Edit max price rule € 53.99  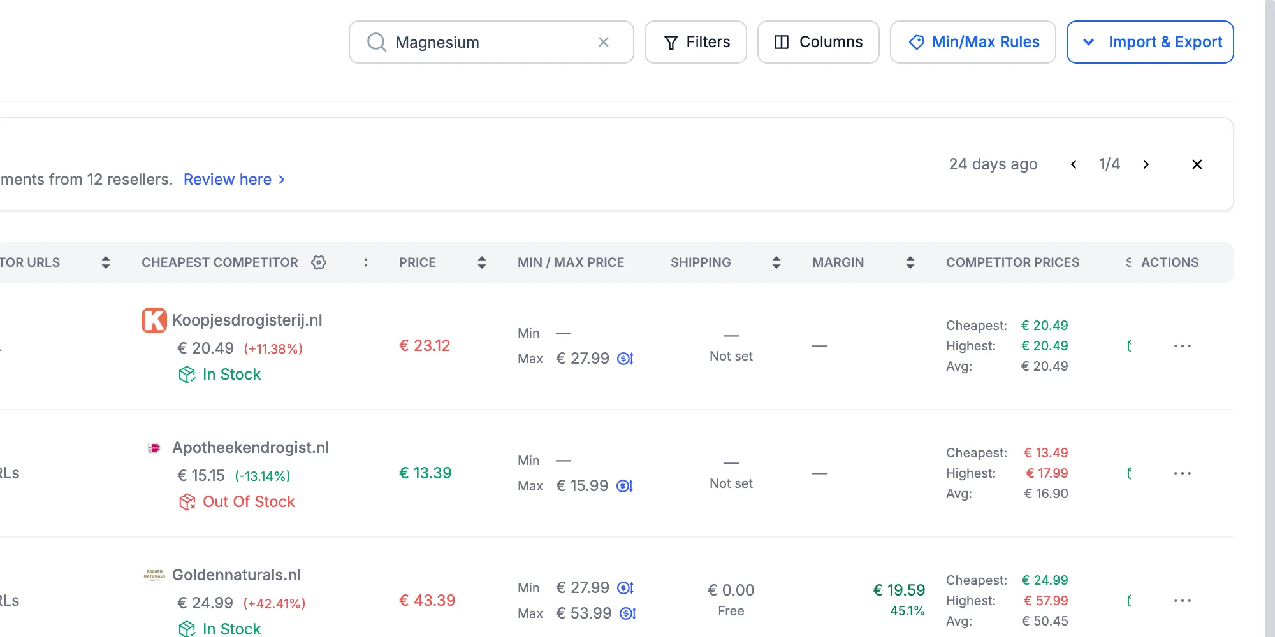point(628,613)
